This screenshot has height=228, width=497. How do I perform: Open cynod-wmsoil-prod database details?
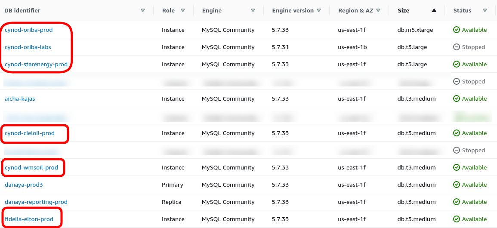[31, 168]
